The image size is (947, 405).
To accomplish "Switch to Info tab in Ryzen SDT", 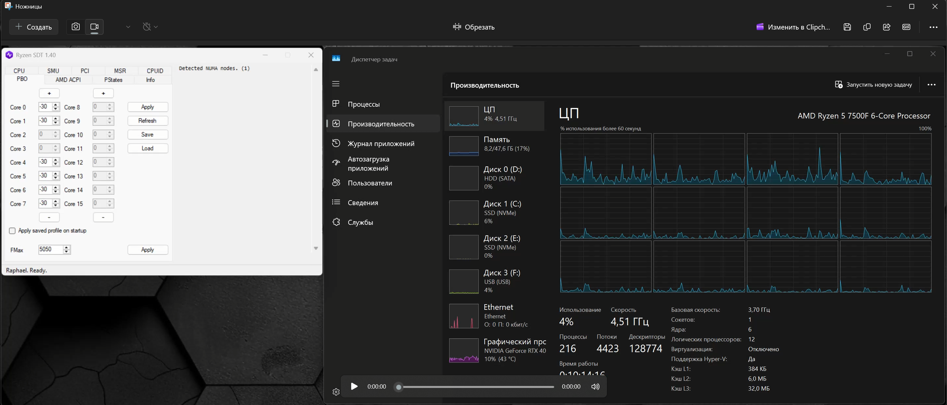I will tap(151, 80).
